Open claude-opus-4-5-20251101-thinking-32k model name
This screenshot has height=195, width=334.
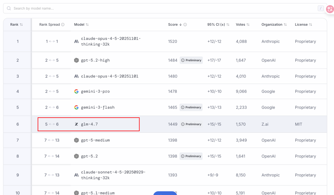(x=111, y=41)
